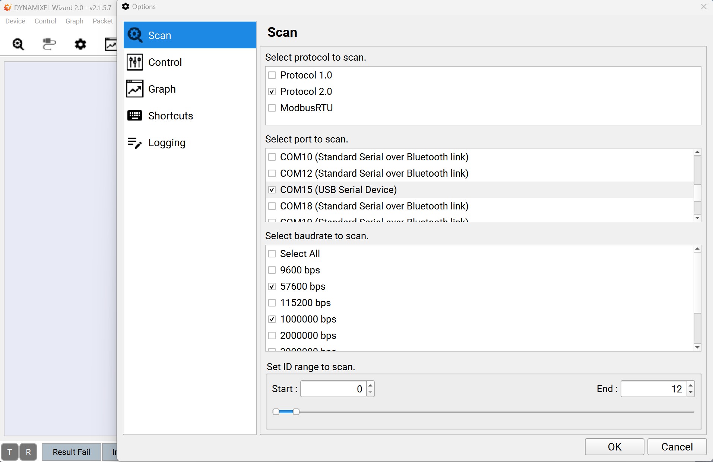Image resolution: width=713 pixels, height=462 pixels.
Task: Click the Logging pencil-lines icon in sidebar
Action: (135, 142)
